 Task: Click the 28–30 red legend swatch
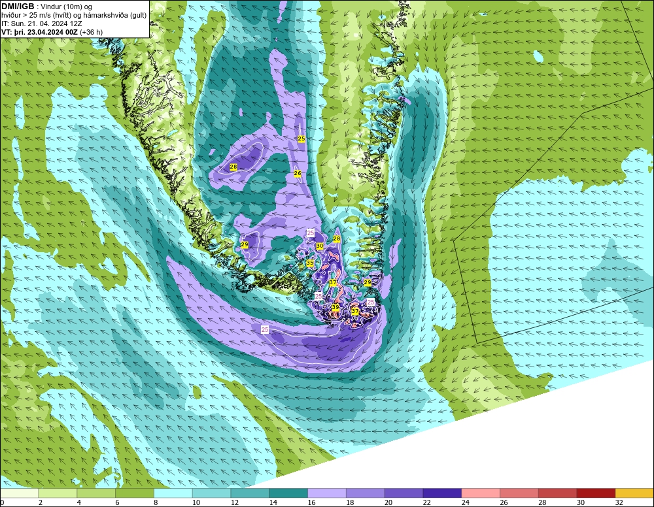(x=557, y=493)
